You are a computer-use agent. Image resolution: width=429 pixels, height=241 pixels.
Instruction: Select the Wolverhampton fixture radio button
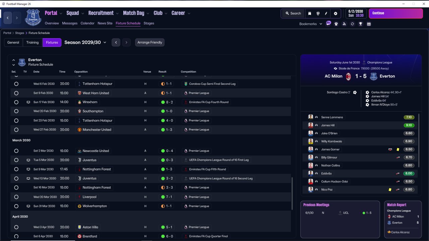click(x=16, y=206)
